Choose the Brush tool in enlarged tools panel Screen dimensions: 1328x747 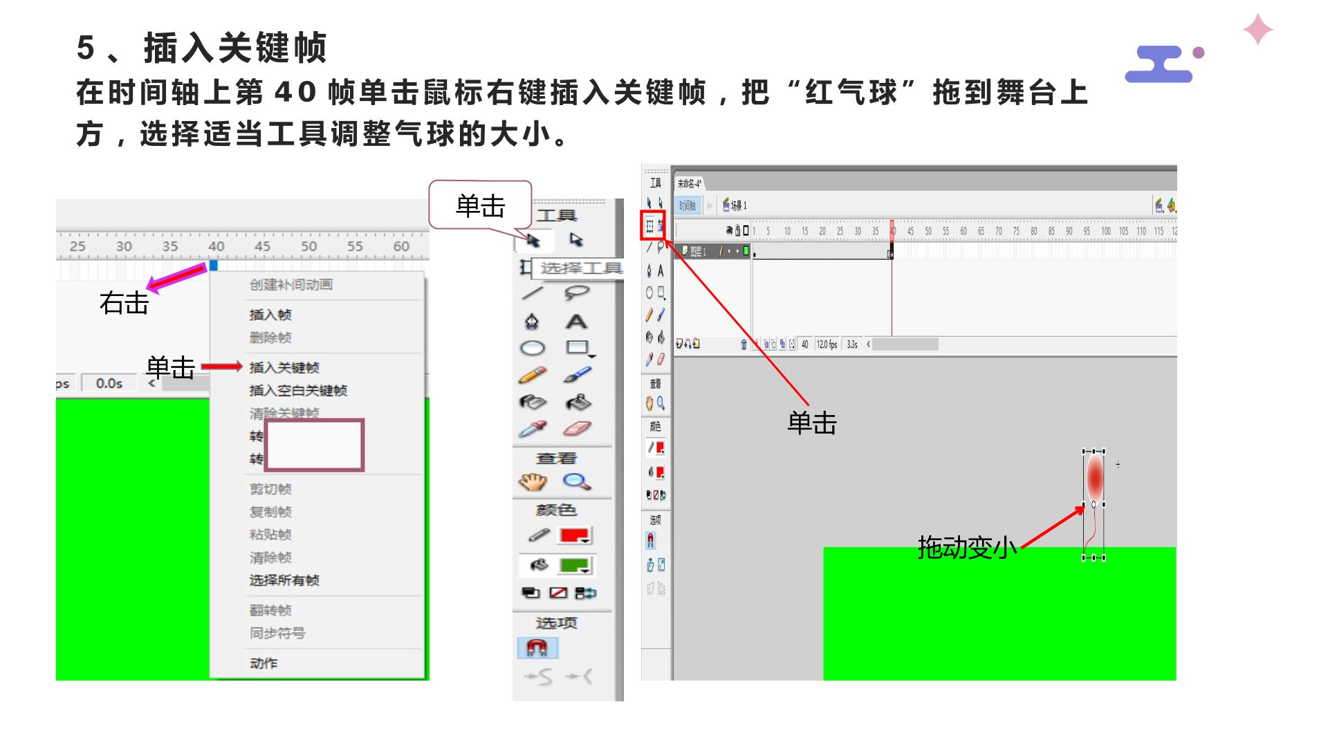click(x=577, y=375)
